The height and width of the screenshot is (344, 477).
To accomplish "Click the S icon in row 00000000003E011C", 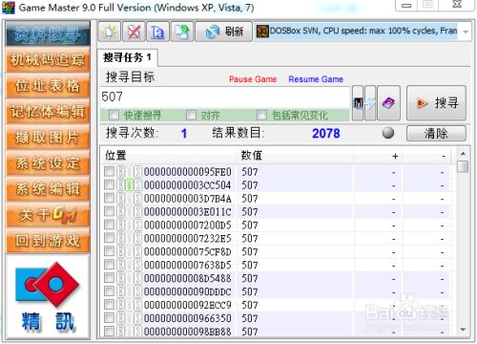I will [137, 212].
